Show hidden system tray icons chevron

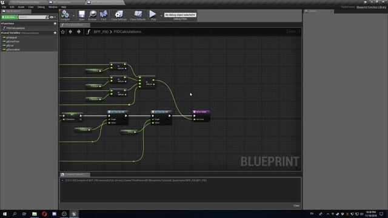point(328,214)
